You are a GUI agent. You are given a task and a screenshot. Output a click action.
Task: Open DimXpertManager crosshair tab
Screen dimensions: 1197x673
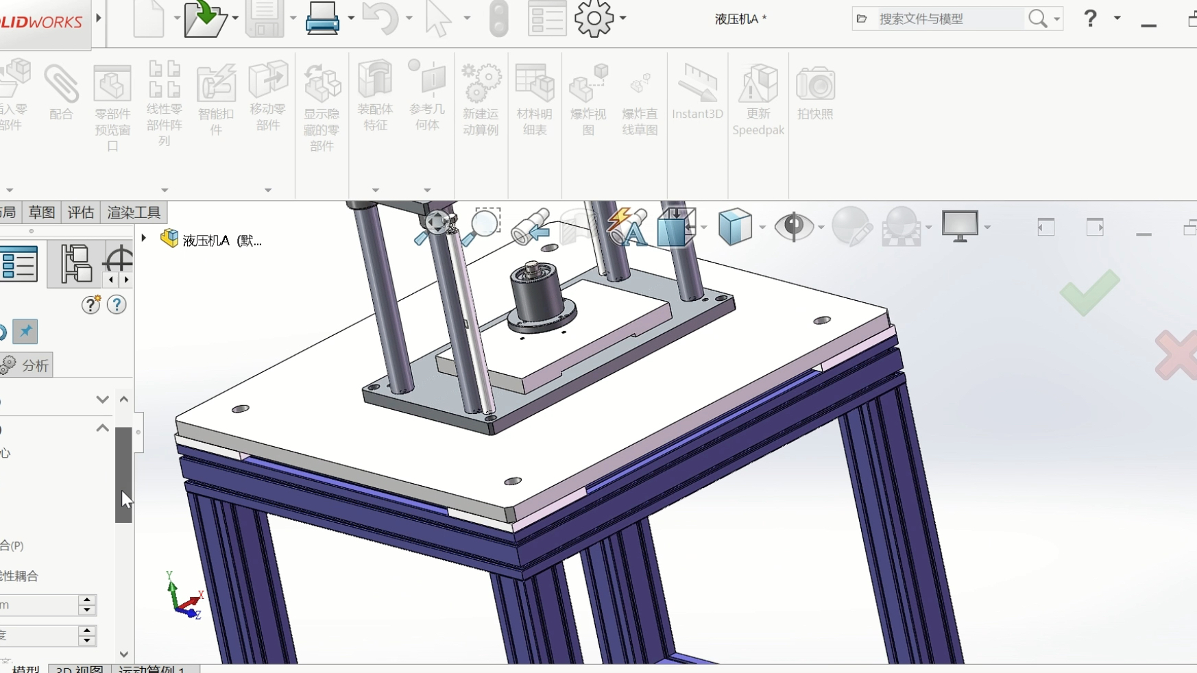(118, 259)
